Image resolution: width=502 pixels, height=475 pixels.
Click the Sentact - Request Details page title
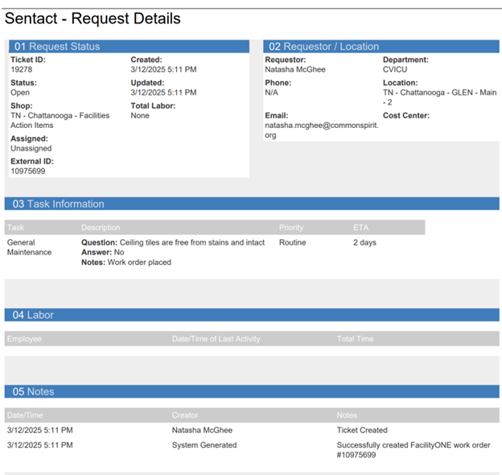coord(93,19)
